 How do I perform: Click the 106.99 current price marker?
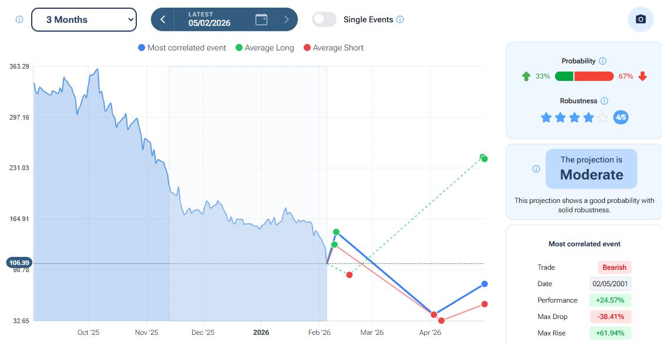(x=19, y=263)
